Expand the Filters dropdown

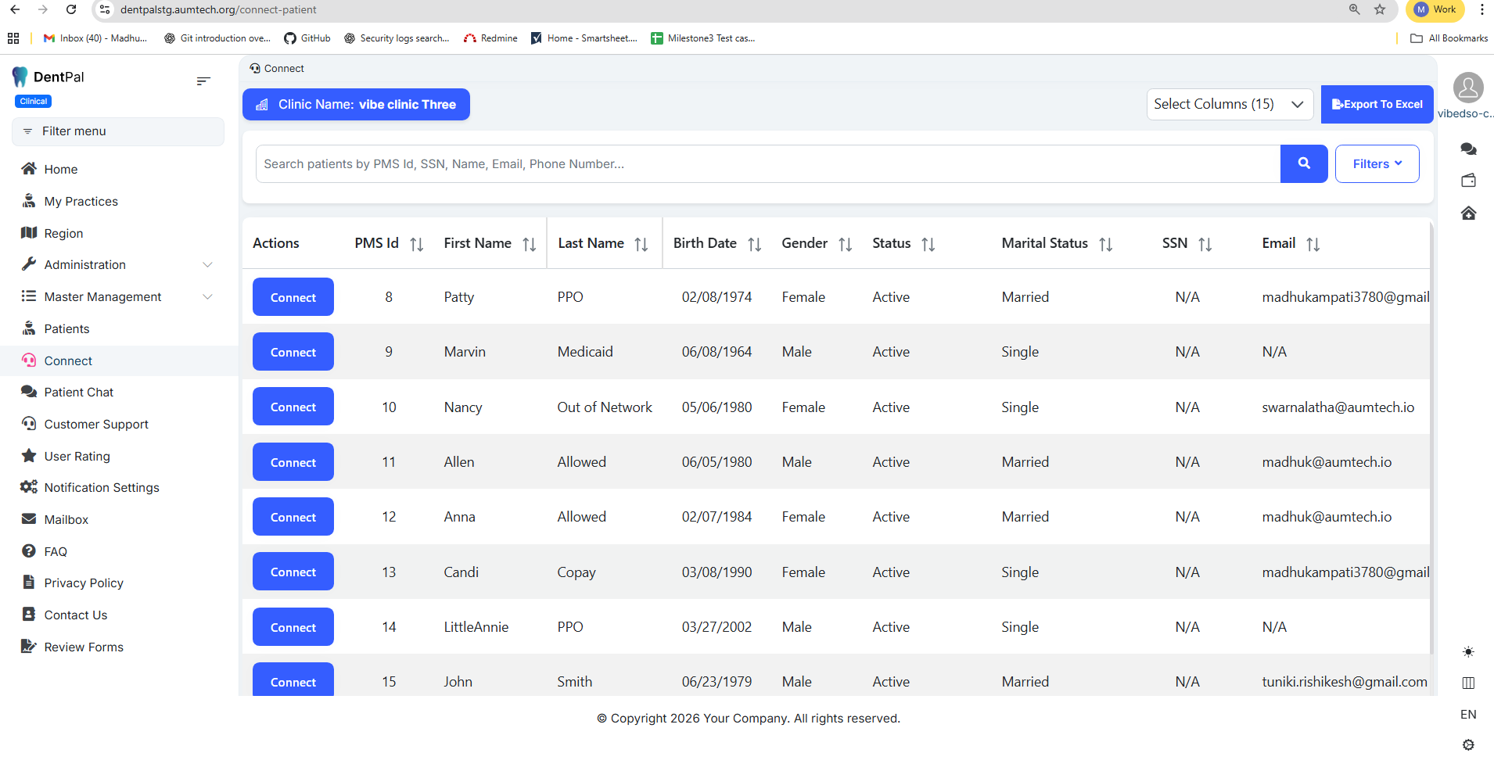[1376, 163]
